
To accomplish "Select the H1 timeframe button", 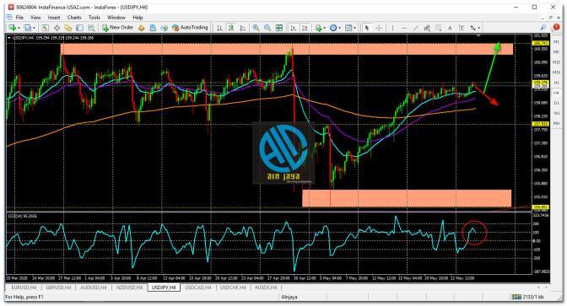I will 557,83.
